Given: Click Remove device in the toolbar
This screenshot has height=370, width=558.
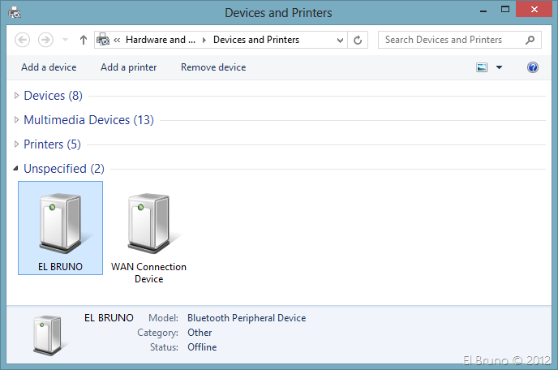Looking at the screenshot, I should (x=212, y=67).
